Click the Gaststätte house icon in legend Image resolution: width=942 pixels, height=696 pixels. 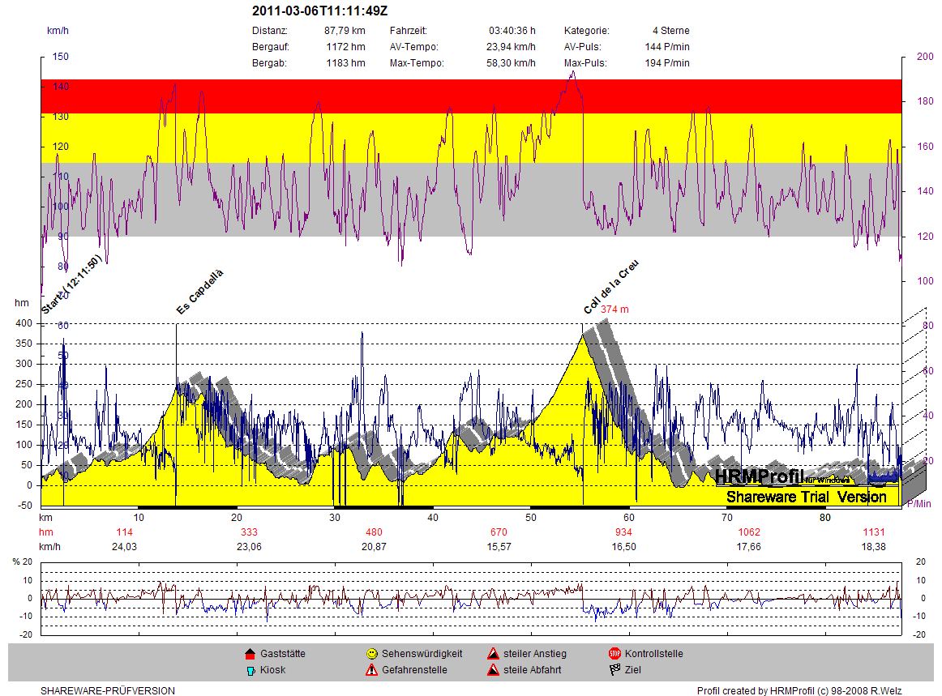pos(250,654)
